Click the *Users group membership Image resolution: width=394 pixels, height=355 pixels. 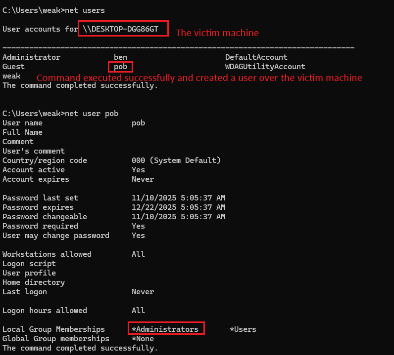pos(243,329)
